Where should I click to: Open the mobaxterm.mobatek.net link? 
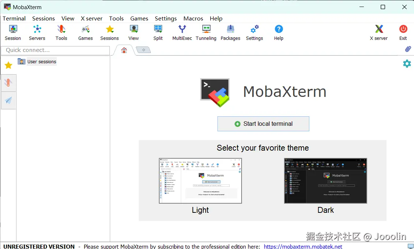click(303, 246)
